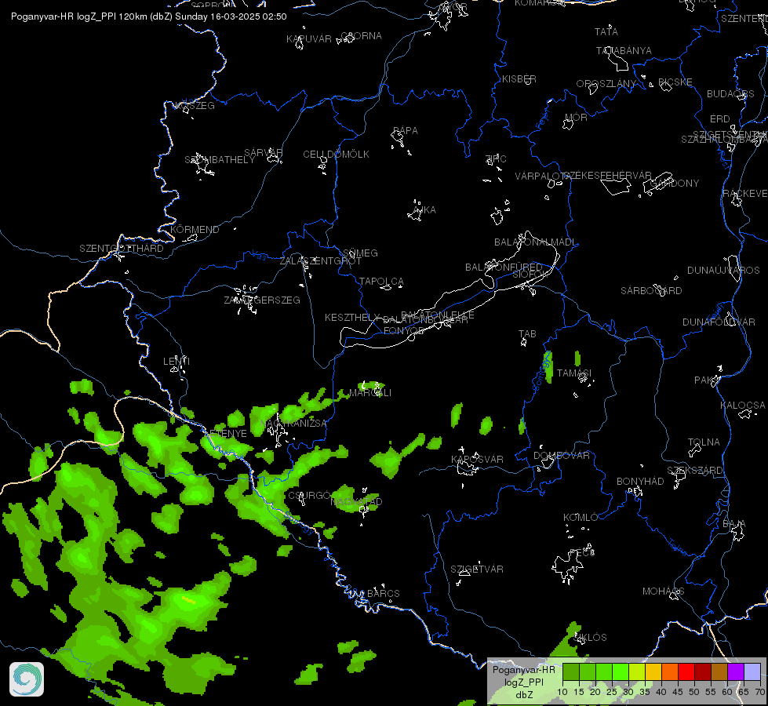Click the TOLNA city label
This screenshot has height=706, width=768.
pyautogui.click(x=704, y=442)
